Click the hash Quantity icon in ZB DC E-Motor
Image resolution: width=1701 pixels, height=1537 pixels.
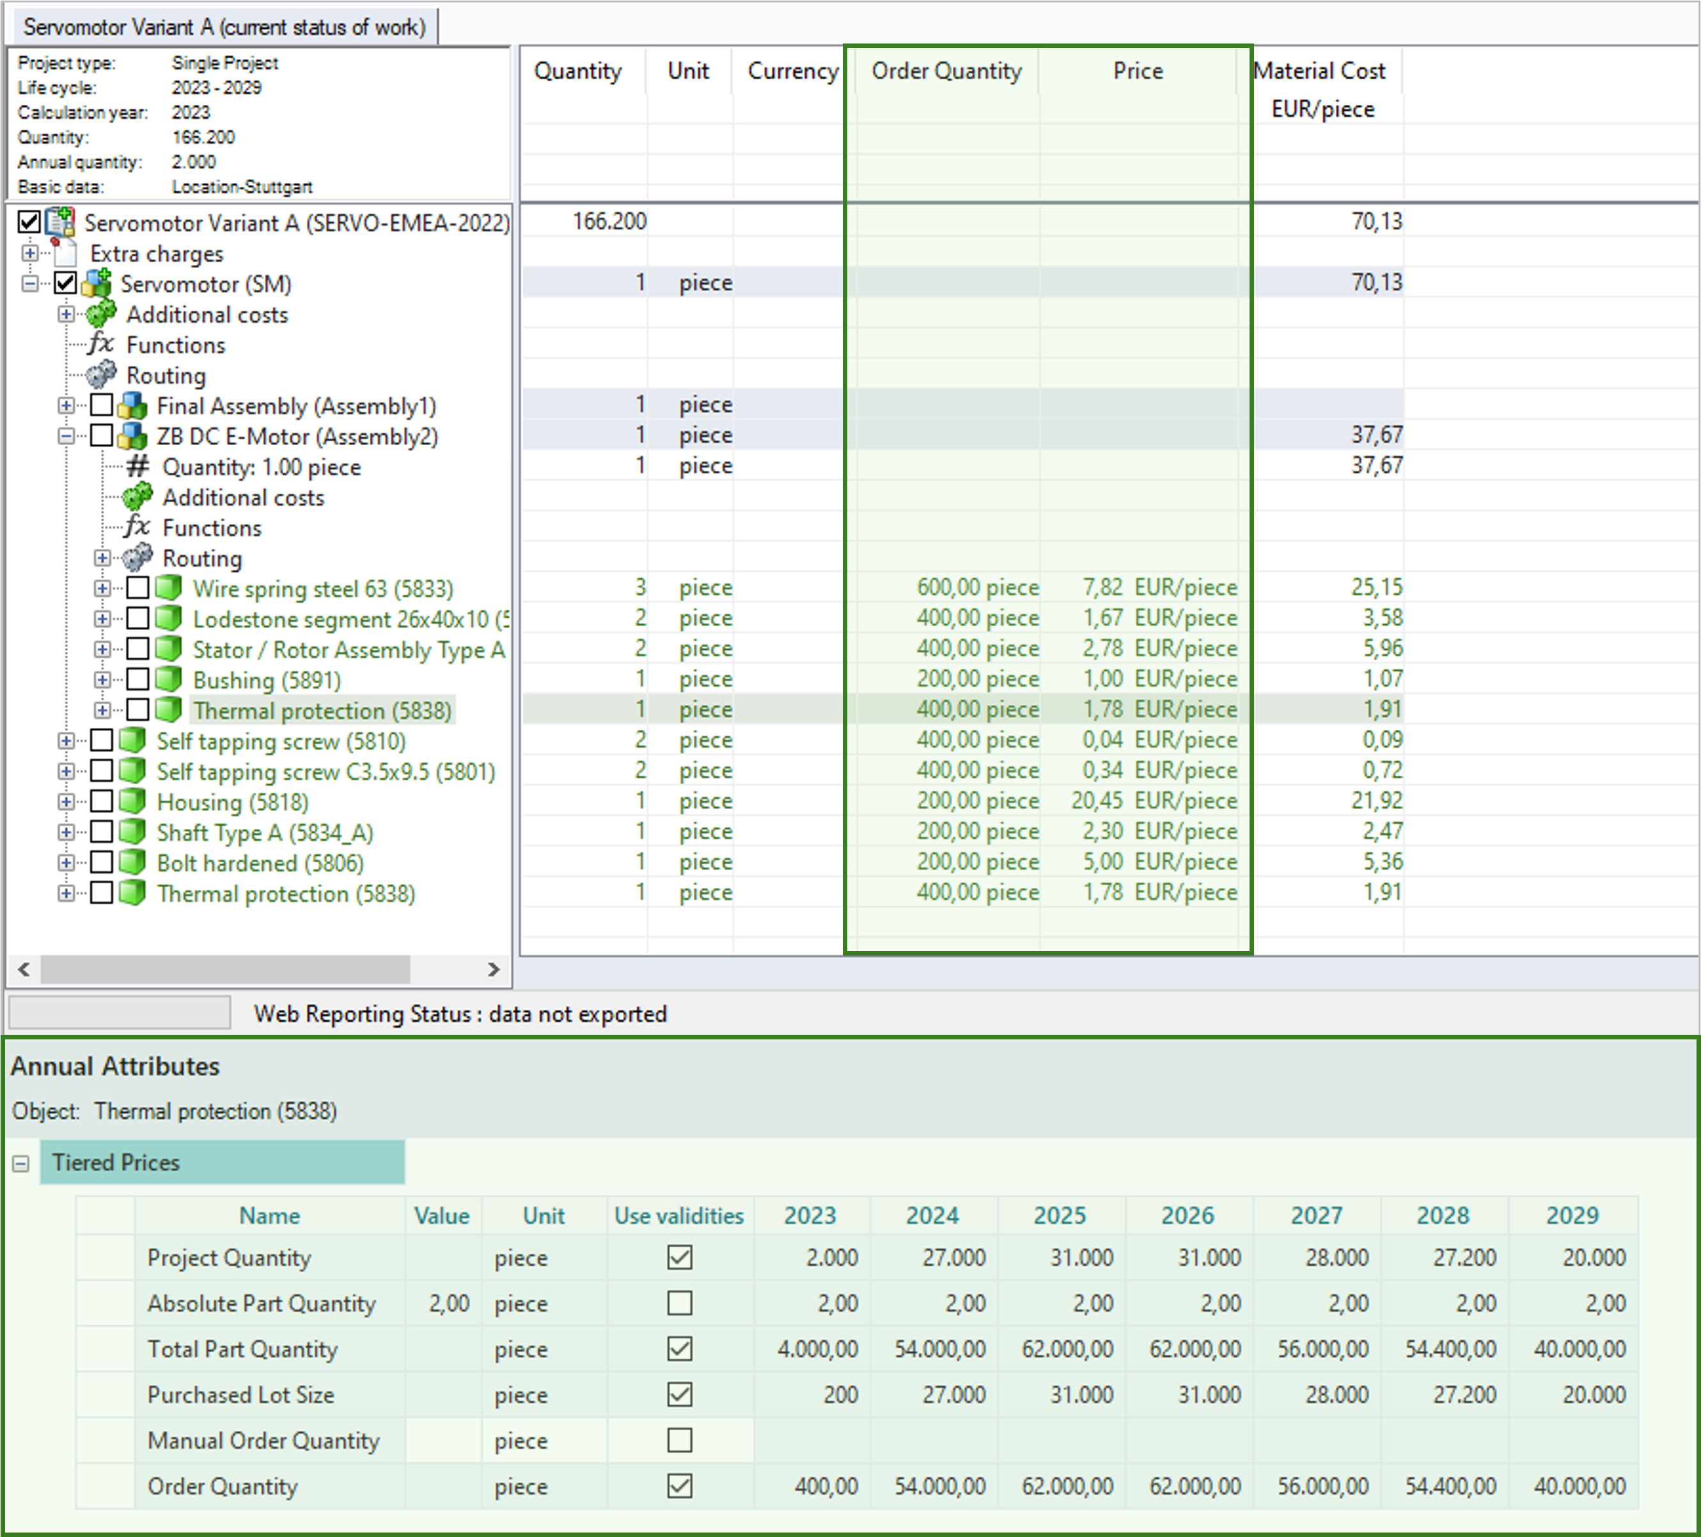(x=137, y=467)
